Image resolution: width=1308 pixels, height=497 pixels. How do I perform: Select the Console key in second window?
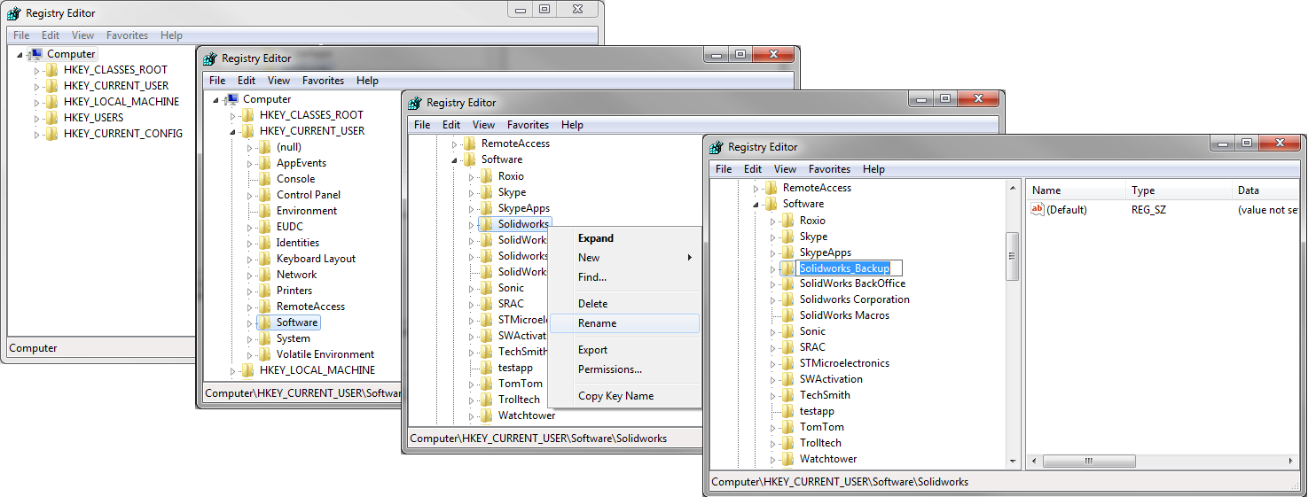295,179
